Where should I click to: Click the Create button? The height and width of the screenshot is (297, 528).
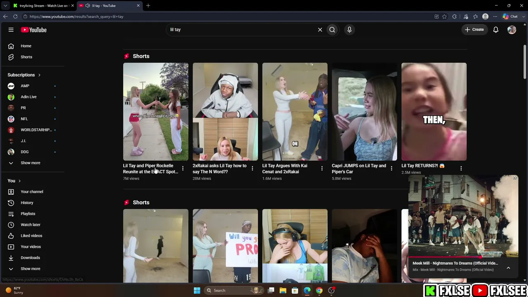[x=474, y=30]
